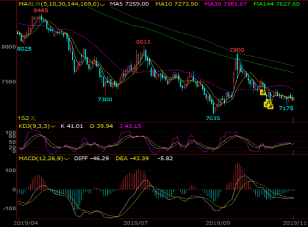Select the -5.82 MACD histogram value

pyautogui.click(x=165, y=158)
